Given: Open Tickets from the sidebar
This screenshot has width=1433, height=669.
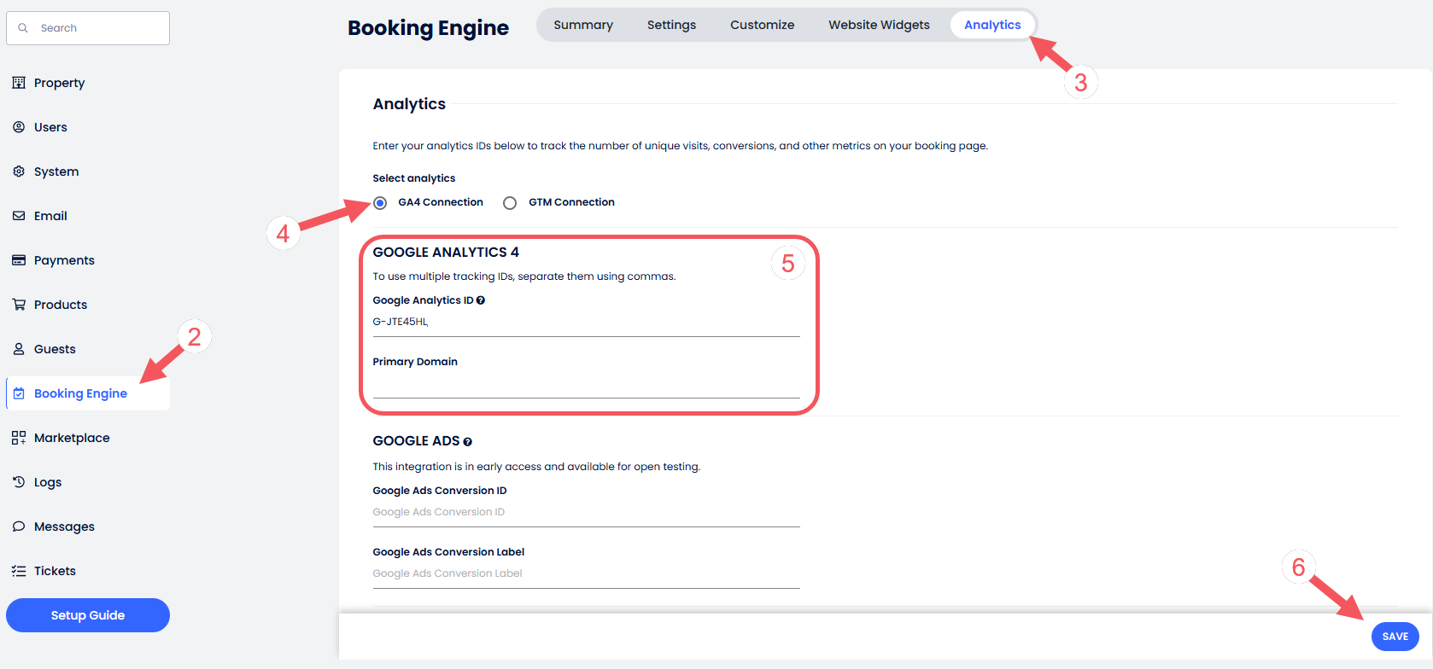Looking at the screenshot, I should pyautogui.click(x=55, y=571).
